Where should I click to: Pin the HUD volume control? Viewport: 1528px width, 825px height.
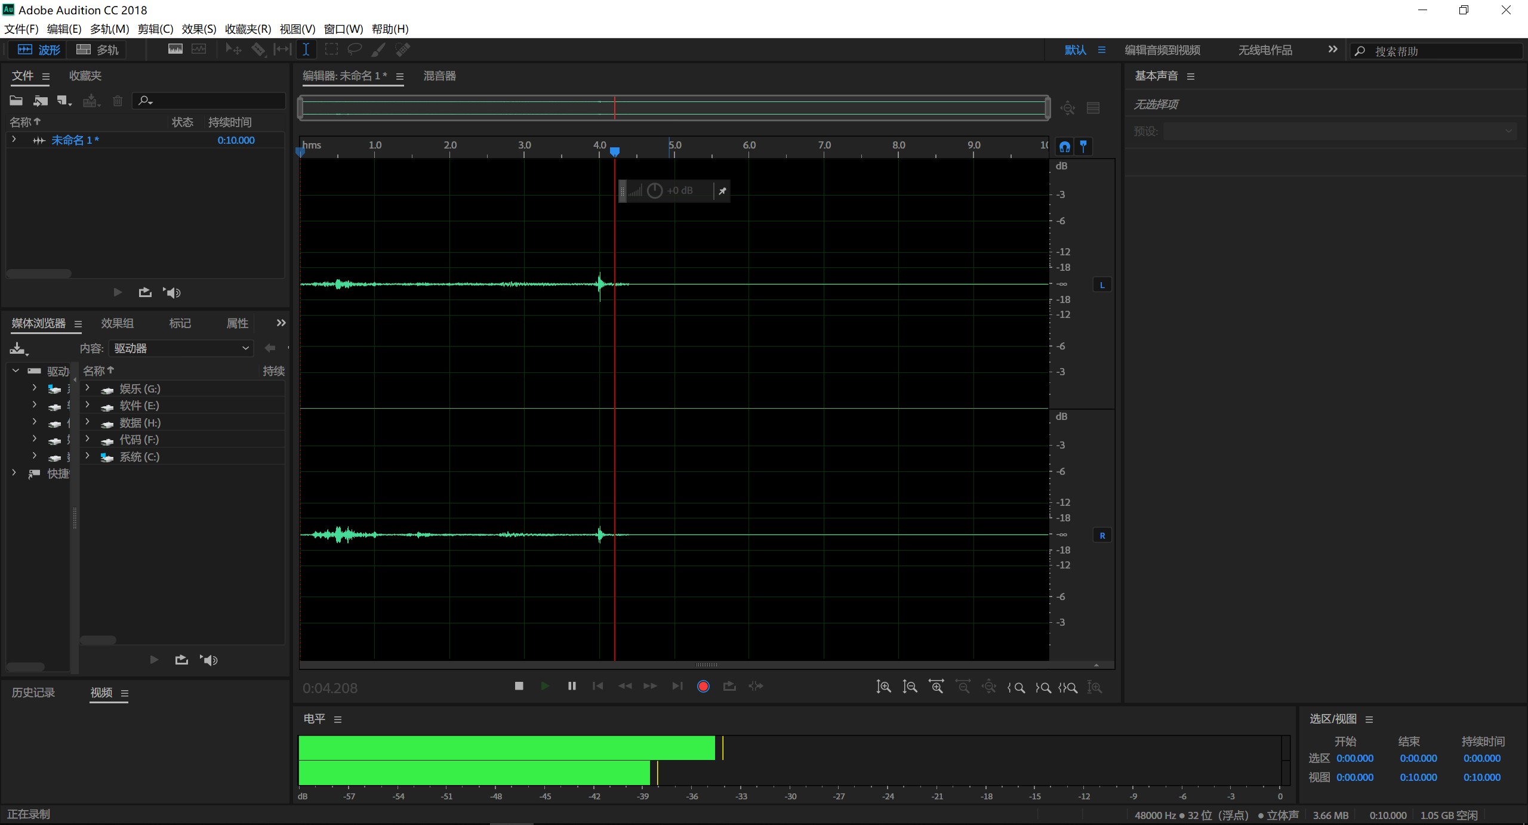coord(722,191)
